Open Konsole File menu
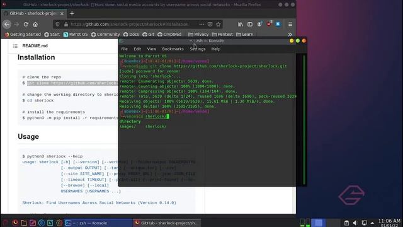The height and width of the screenshot is (227, 403). click(x=125, y=49)
